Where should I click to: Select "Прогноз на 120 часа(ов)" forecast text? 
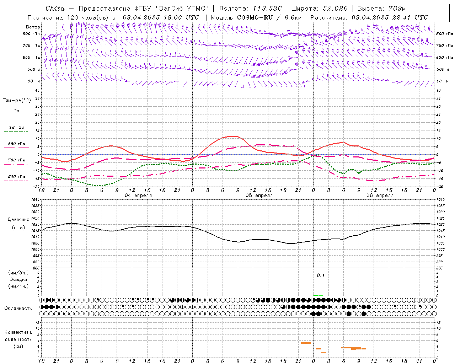(x=68, y=17)
